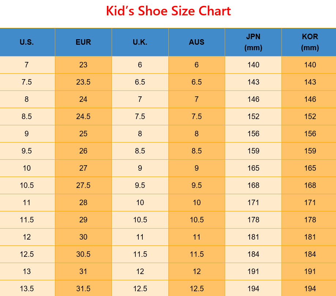Click the KOR 165 cell
Image resolution: width=336 pixels, height=296 pixels.
[310, 168]
